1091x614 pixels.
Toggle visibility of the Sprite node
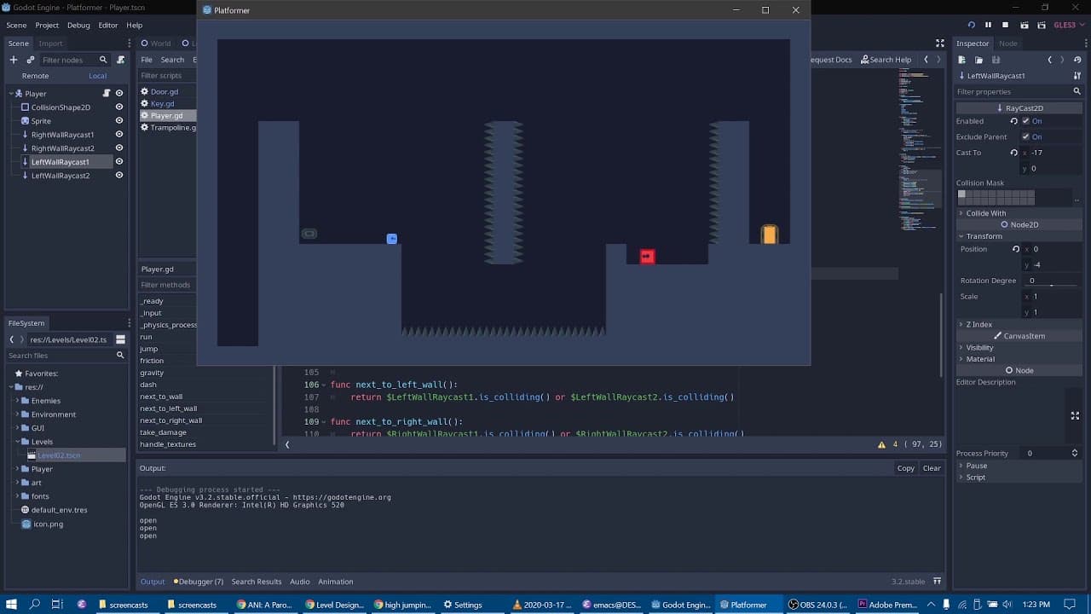[118, 120]
